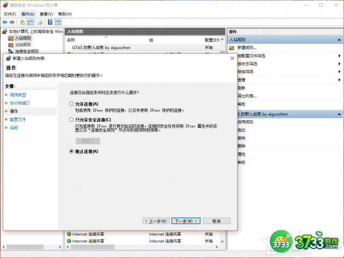Click the Export list toolbar icon
Viewport: 344px width, 258px height.
(x=40, y=22)
